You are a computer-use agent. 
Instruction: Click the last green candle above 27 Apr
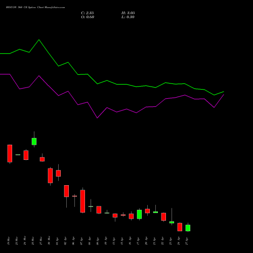point(188,228)
